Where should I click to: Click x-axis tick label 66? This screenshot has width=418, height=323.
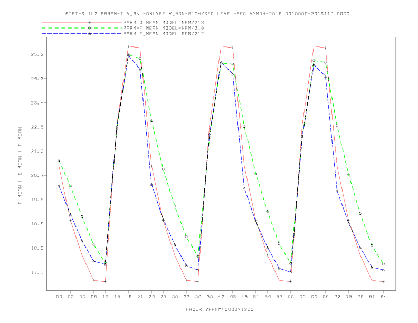(314, 297)
